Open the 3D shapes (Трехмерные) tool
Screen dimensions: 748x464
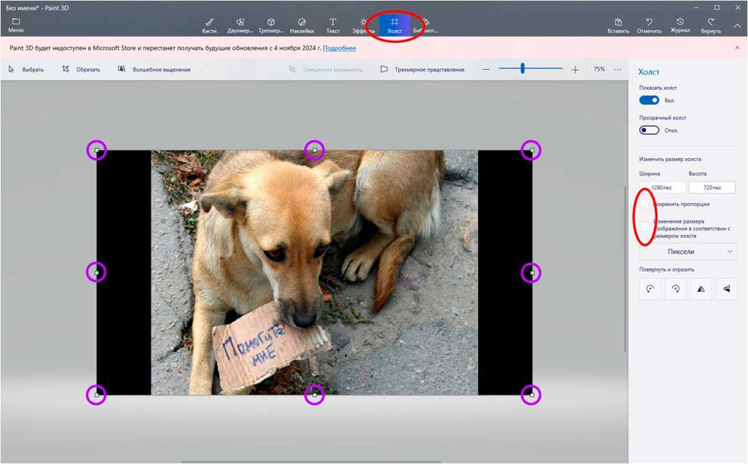tap(271, 25)
